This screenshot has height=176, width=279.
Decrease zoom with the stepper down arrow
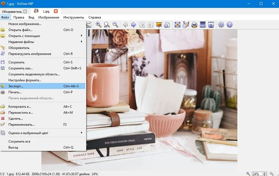(x=265, y=175)
